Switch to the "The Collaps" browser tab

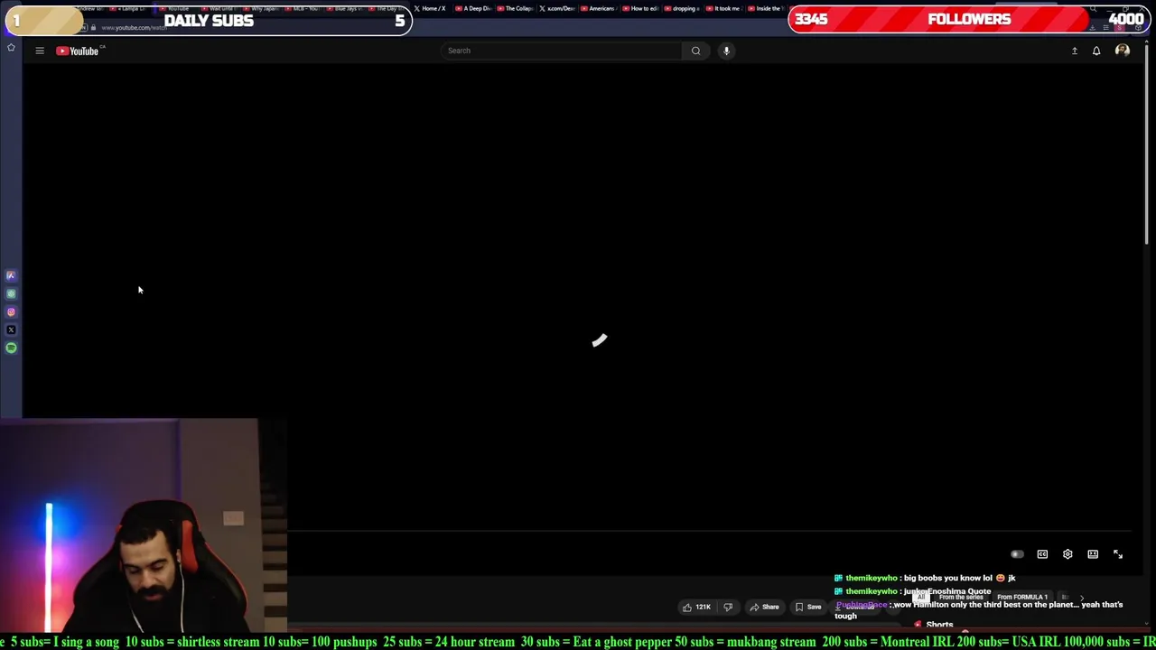515,8
